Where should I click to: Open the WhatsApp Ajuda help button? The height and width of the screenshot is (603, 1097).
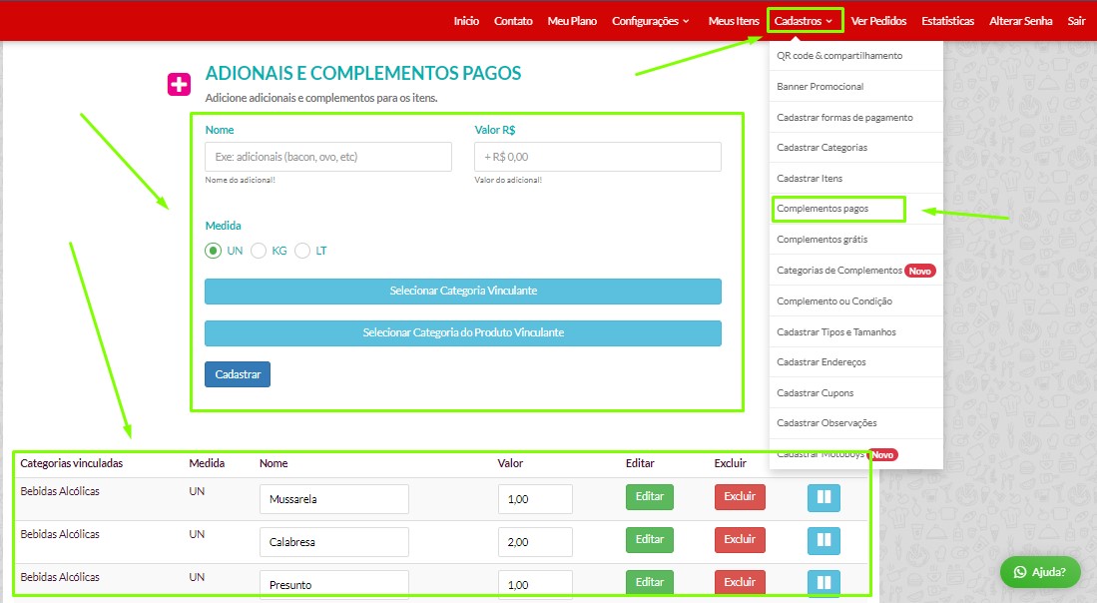pos(1040,572)
